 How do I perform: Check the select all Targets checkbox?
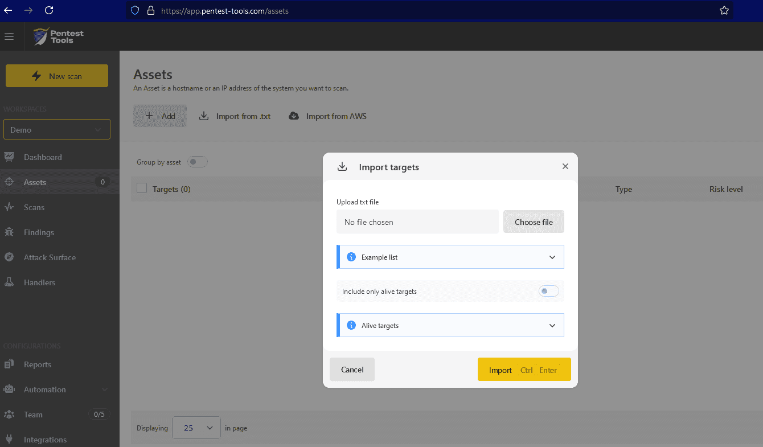click(142, 188)
